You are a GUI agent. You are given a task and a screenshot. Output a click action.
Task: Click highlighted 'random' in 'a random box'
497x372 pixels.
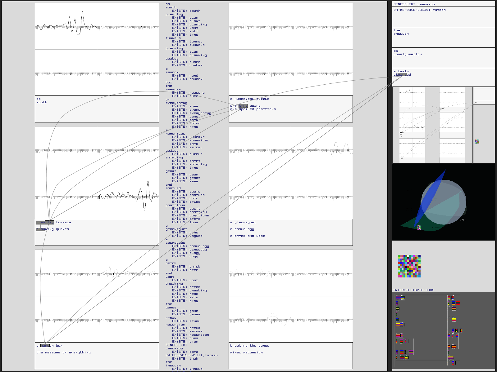(45, 346)
